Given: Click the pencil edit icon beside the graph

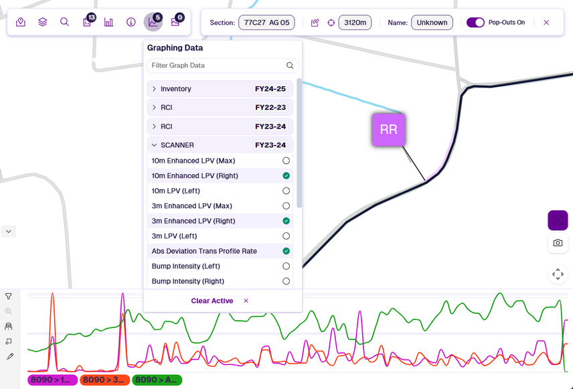Looking at the screenshot, I should [10, 356].
